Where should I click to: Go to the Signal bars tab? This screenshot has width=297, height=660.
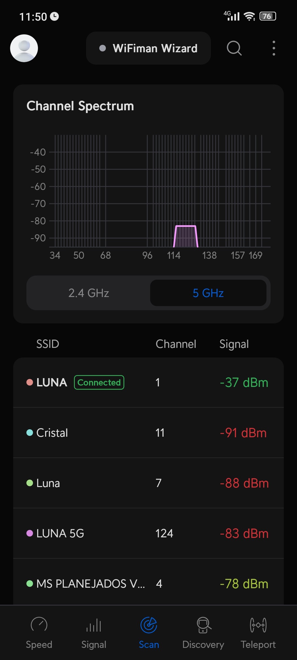[94, 632]
